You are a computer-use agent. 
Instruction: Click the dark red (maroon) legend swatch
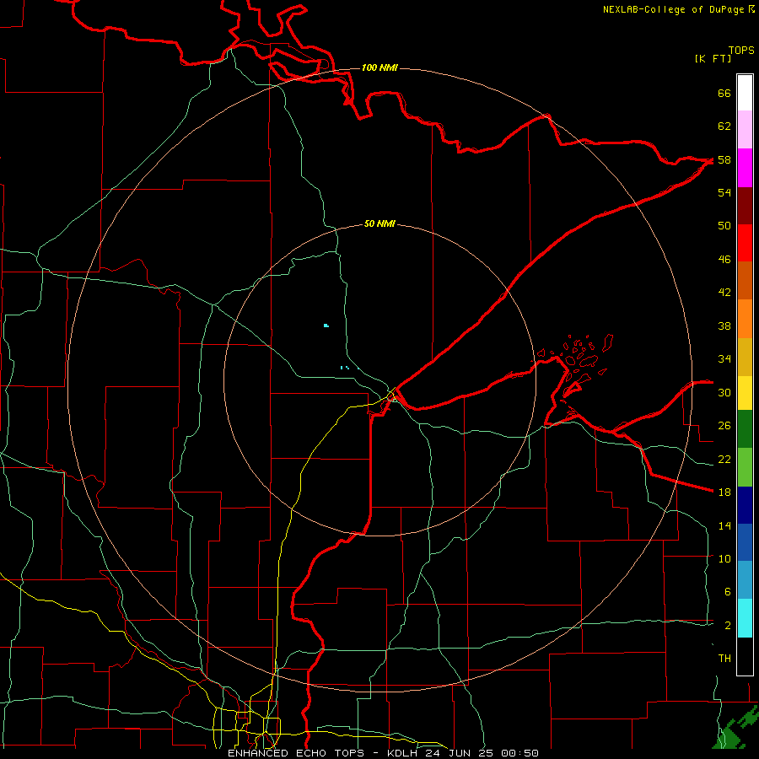[745, 206]
